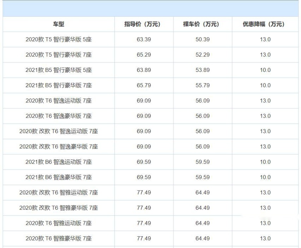
Task: Click guide price 63.89 of B5 5座
Action: pyautogui.click(x=144, y=70)
